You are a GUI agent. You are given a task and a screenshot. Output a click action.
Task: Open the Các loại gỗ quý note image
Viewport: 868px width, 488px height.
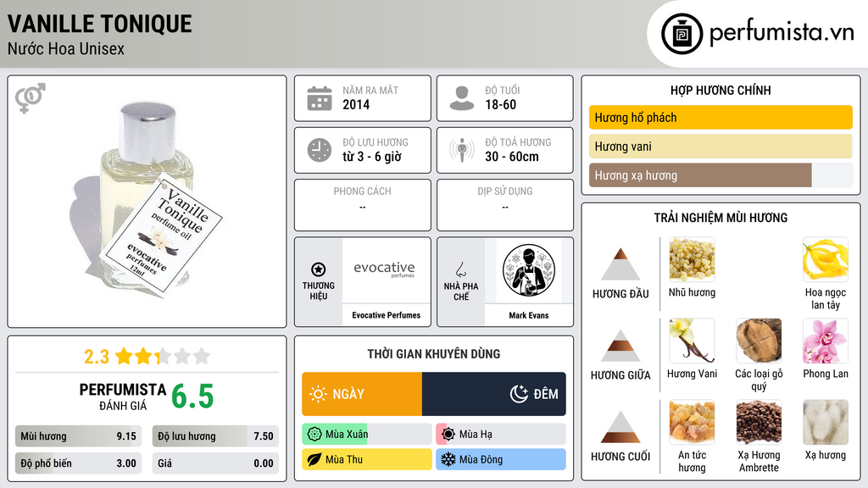759,341
